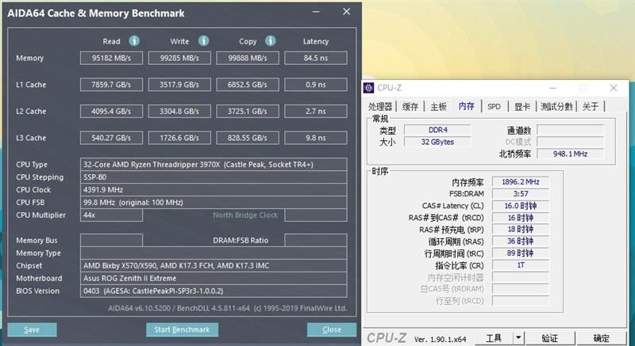The width and height of the screenshot is (635, 346).
Task: Minimize the AIDA64 benchmark window
Action: point(316,12)
